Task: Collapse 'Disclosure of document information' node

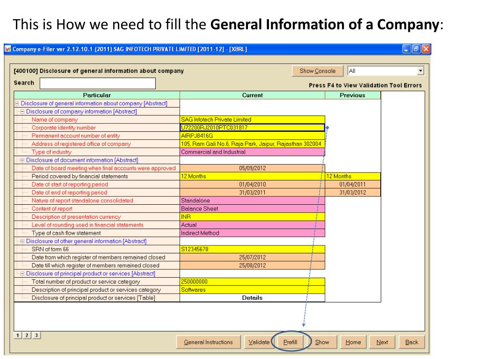Action: coord(22,160)
